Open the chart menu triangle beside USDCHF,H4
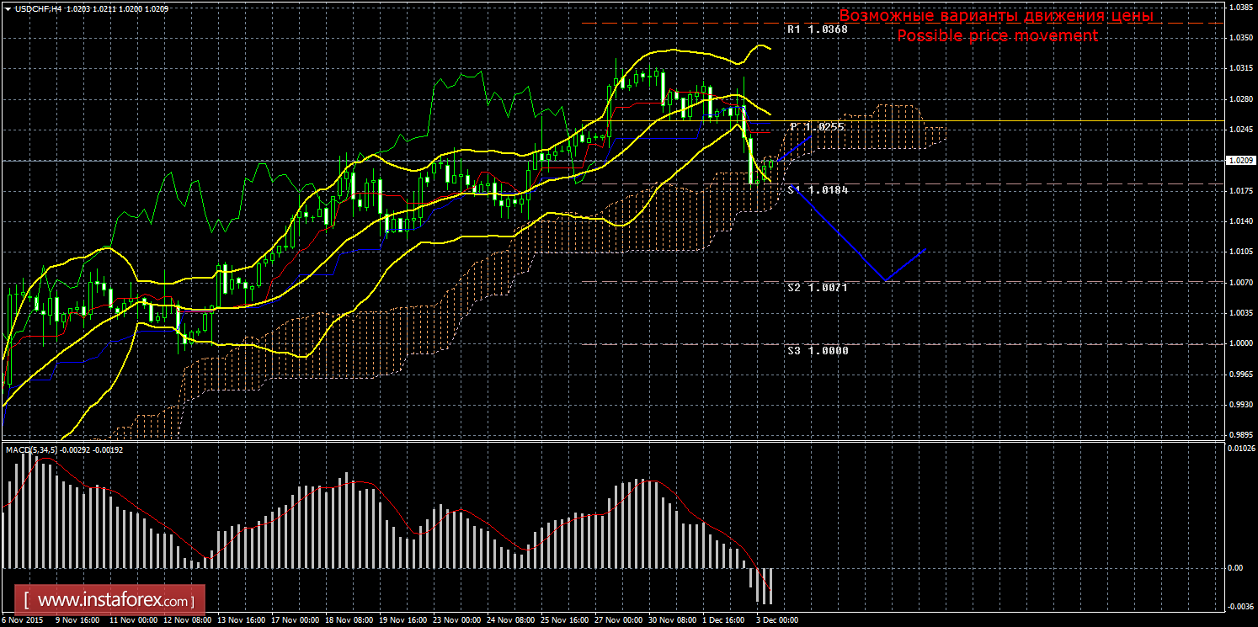The image size is (1258, 627). [8, 8]
